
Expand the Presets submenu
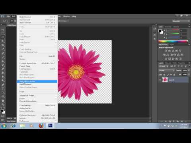pos(37,99)
